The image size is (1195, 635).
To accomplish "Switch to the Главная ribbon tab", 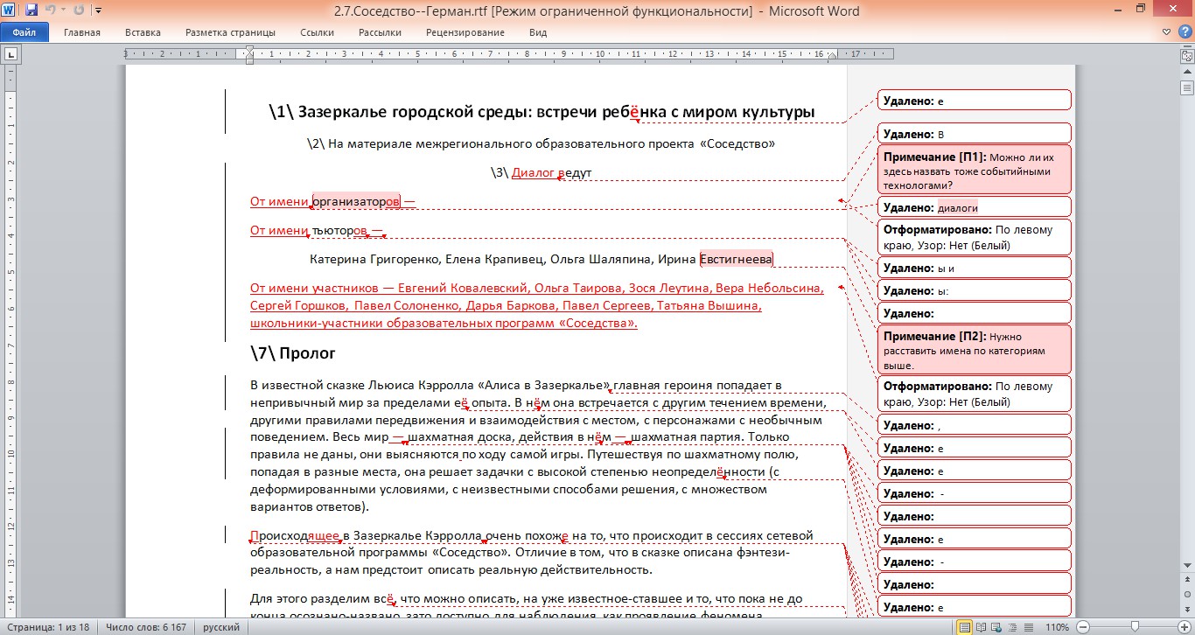I will (x=82, y=32).
